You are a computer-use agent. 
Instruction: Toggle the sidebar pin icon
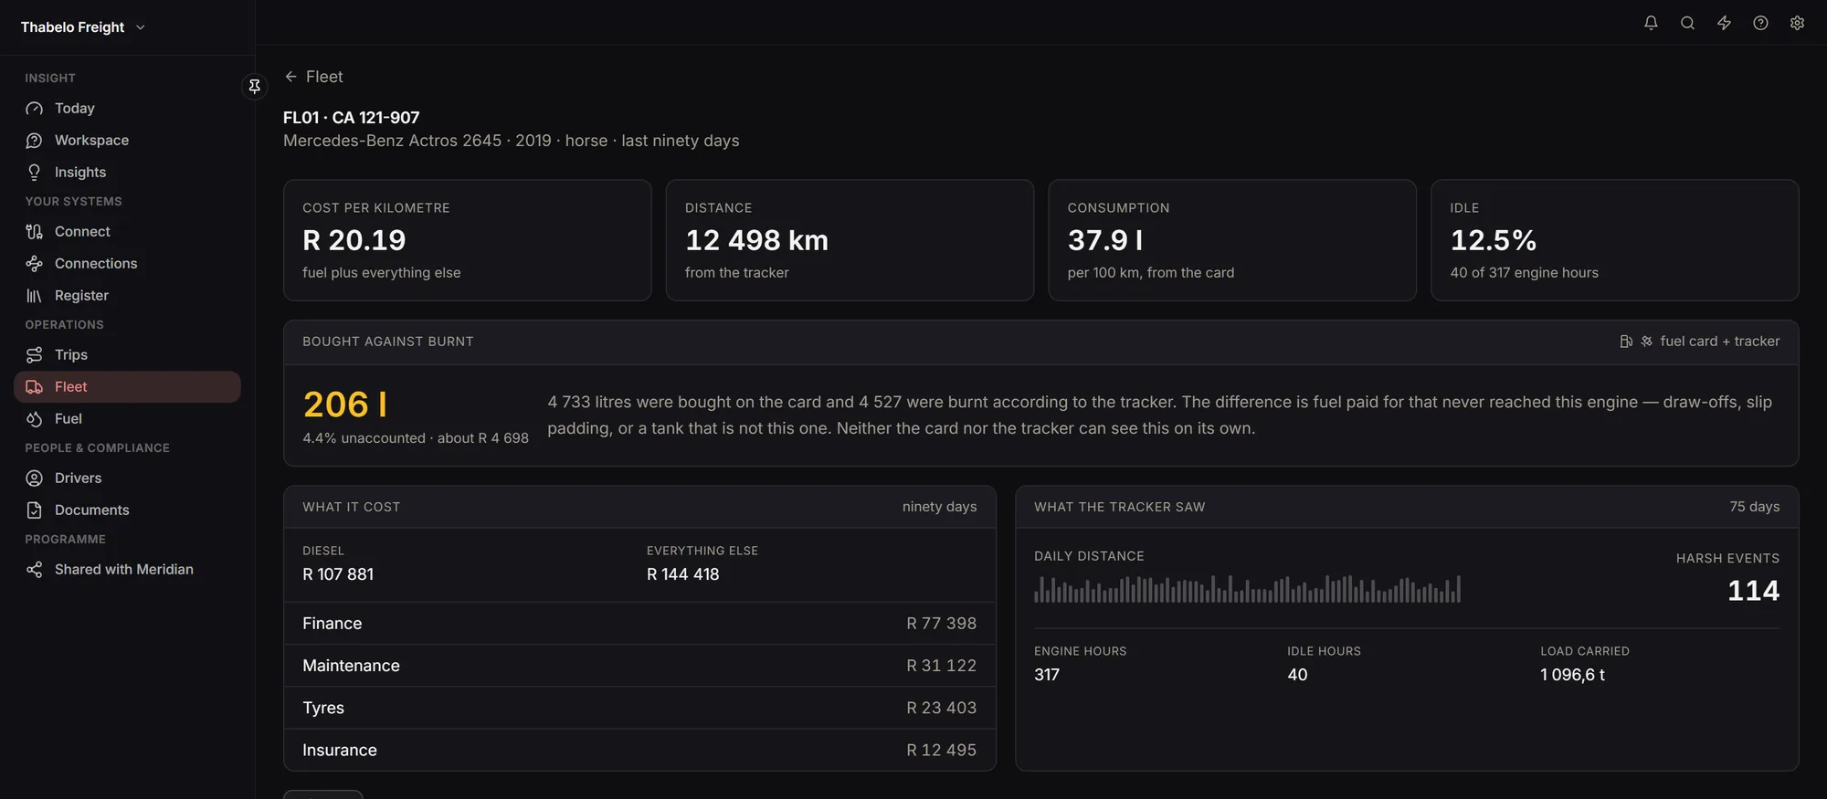pyautogui.click(x=255, y=86)
